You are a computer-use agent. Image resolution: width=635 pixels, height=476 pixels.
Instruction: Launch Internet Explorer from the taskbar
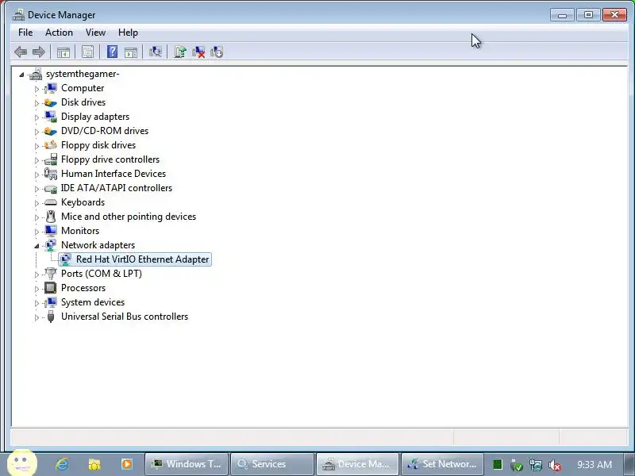point(62,464)
